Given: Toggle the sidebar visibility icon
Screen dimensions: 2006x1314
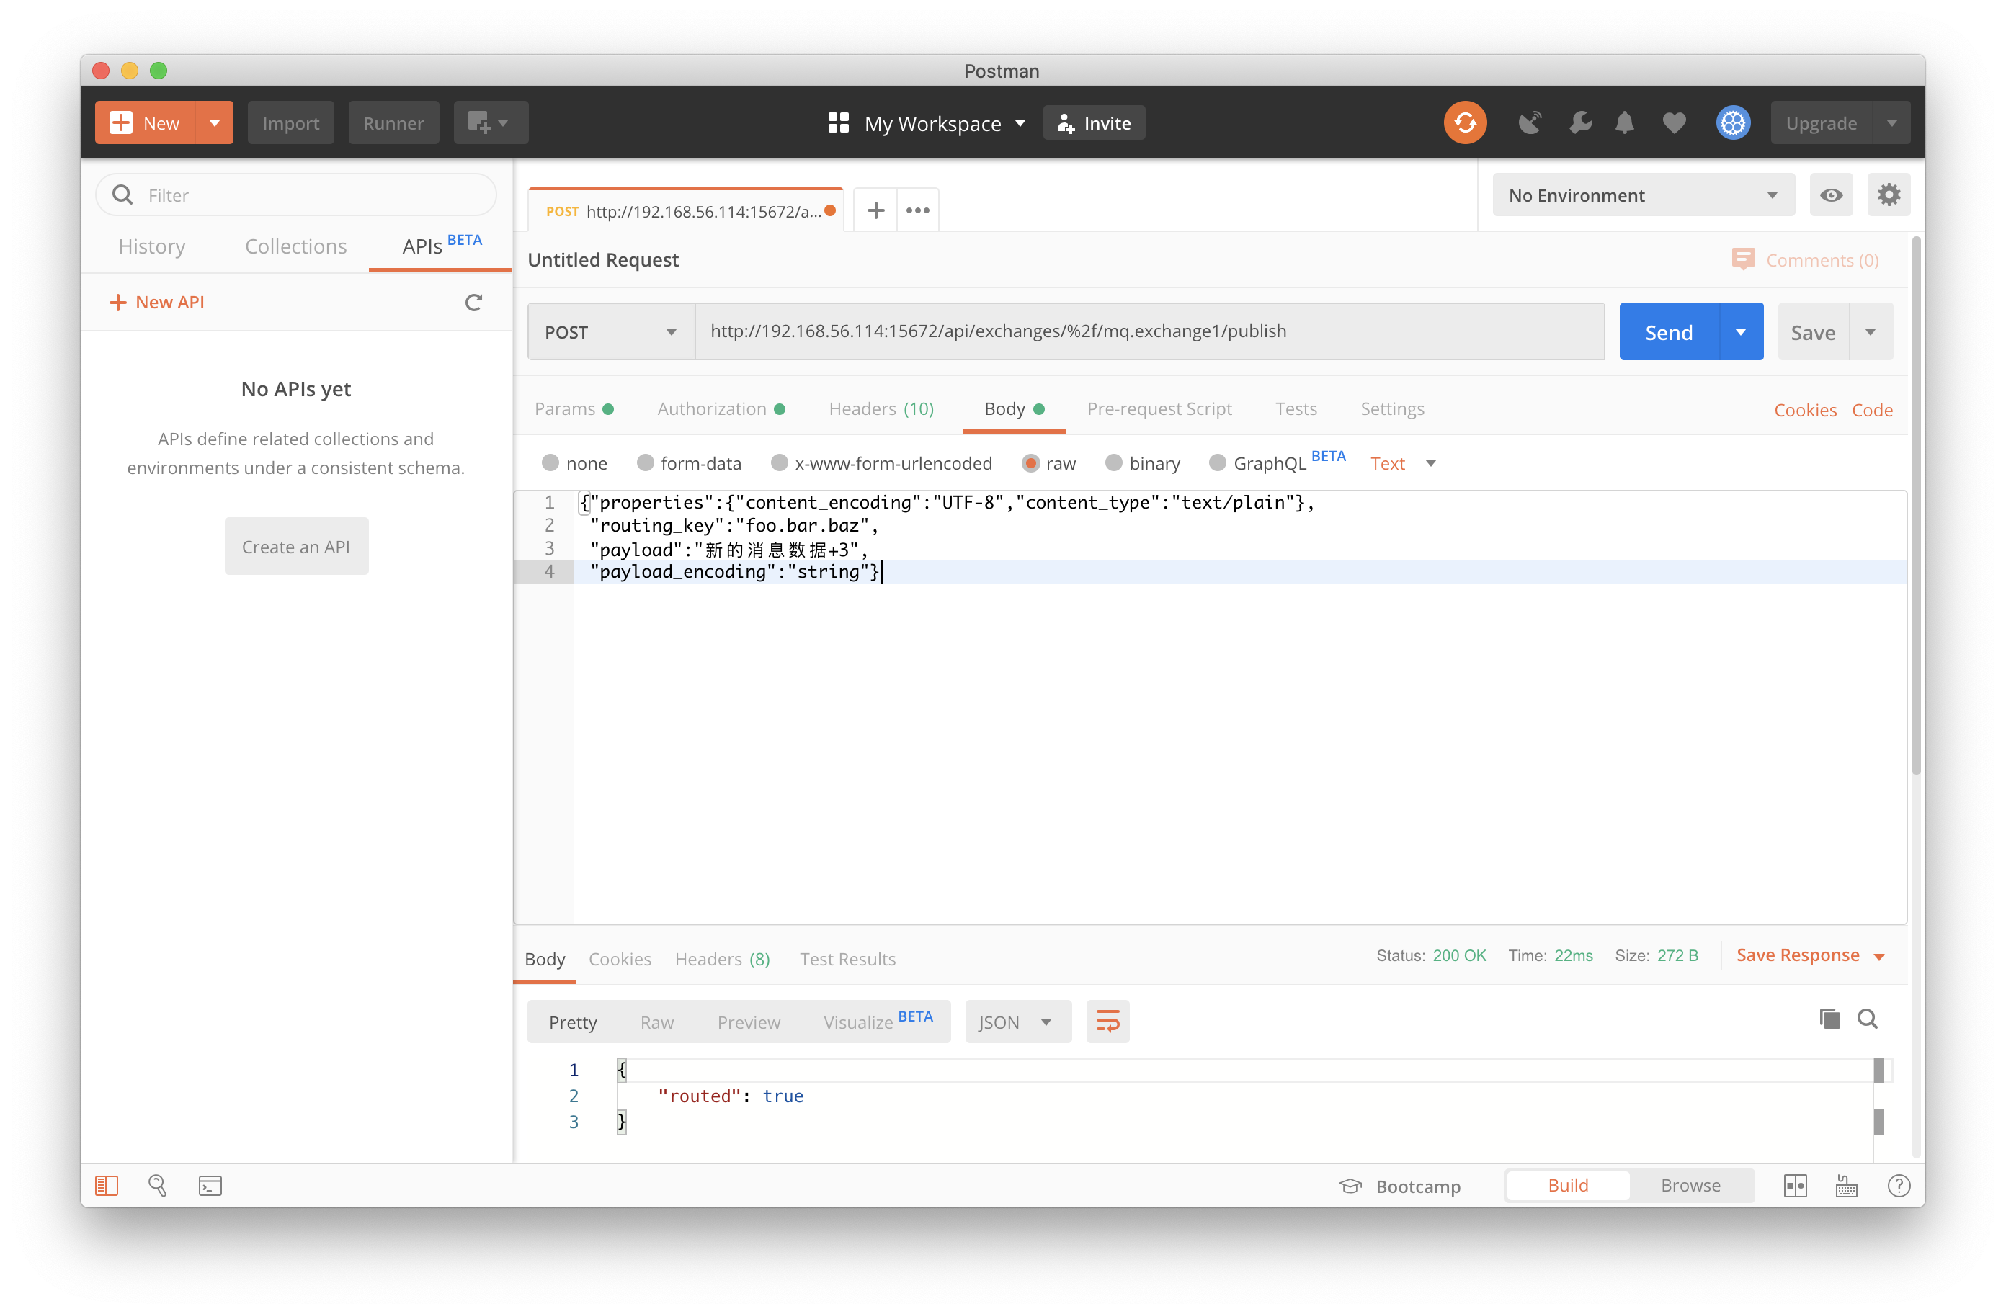Looking at the screenshot, I should coord(106,1185).
